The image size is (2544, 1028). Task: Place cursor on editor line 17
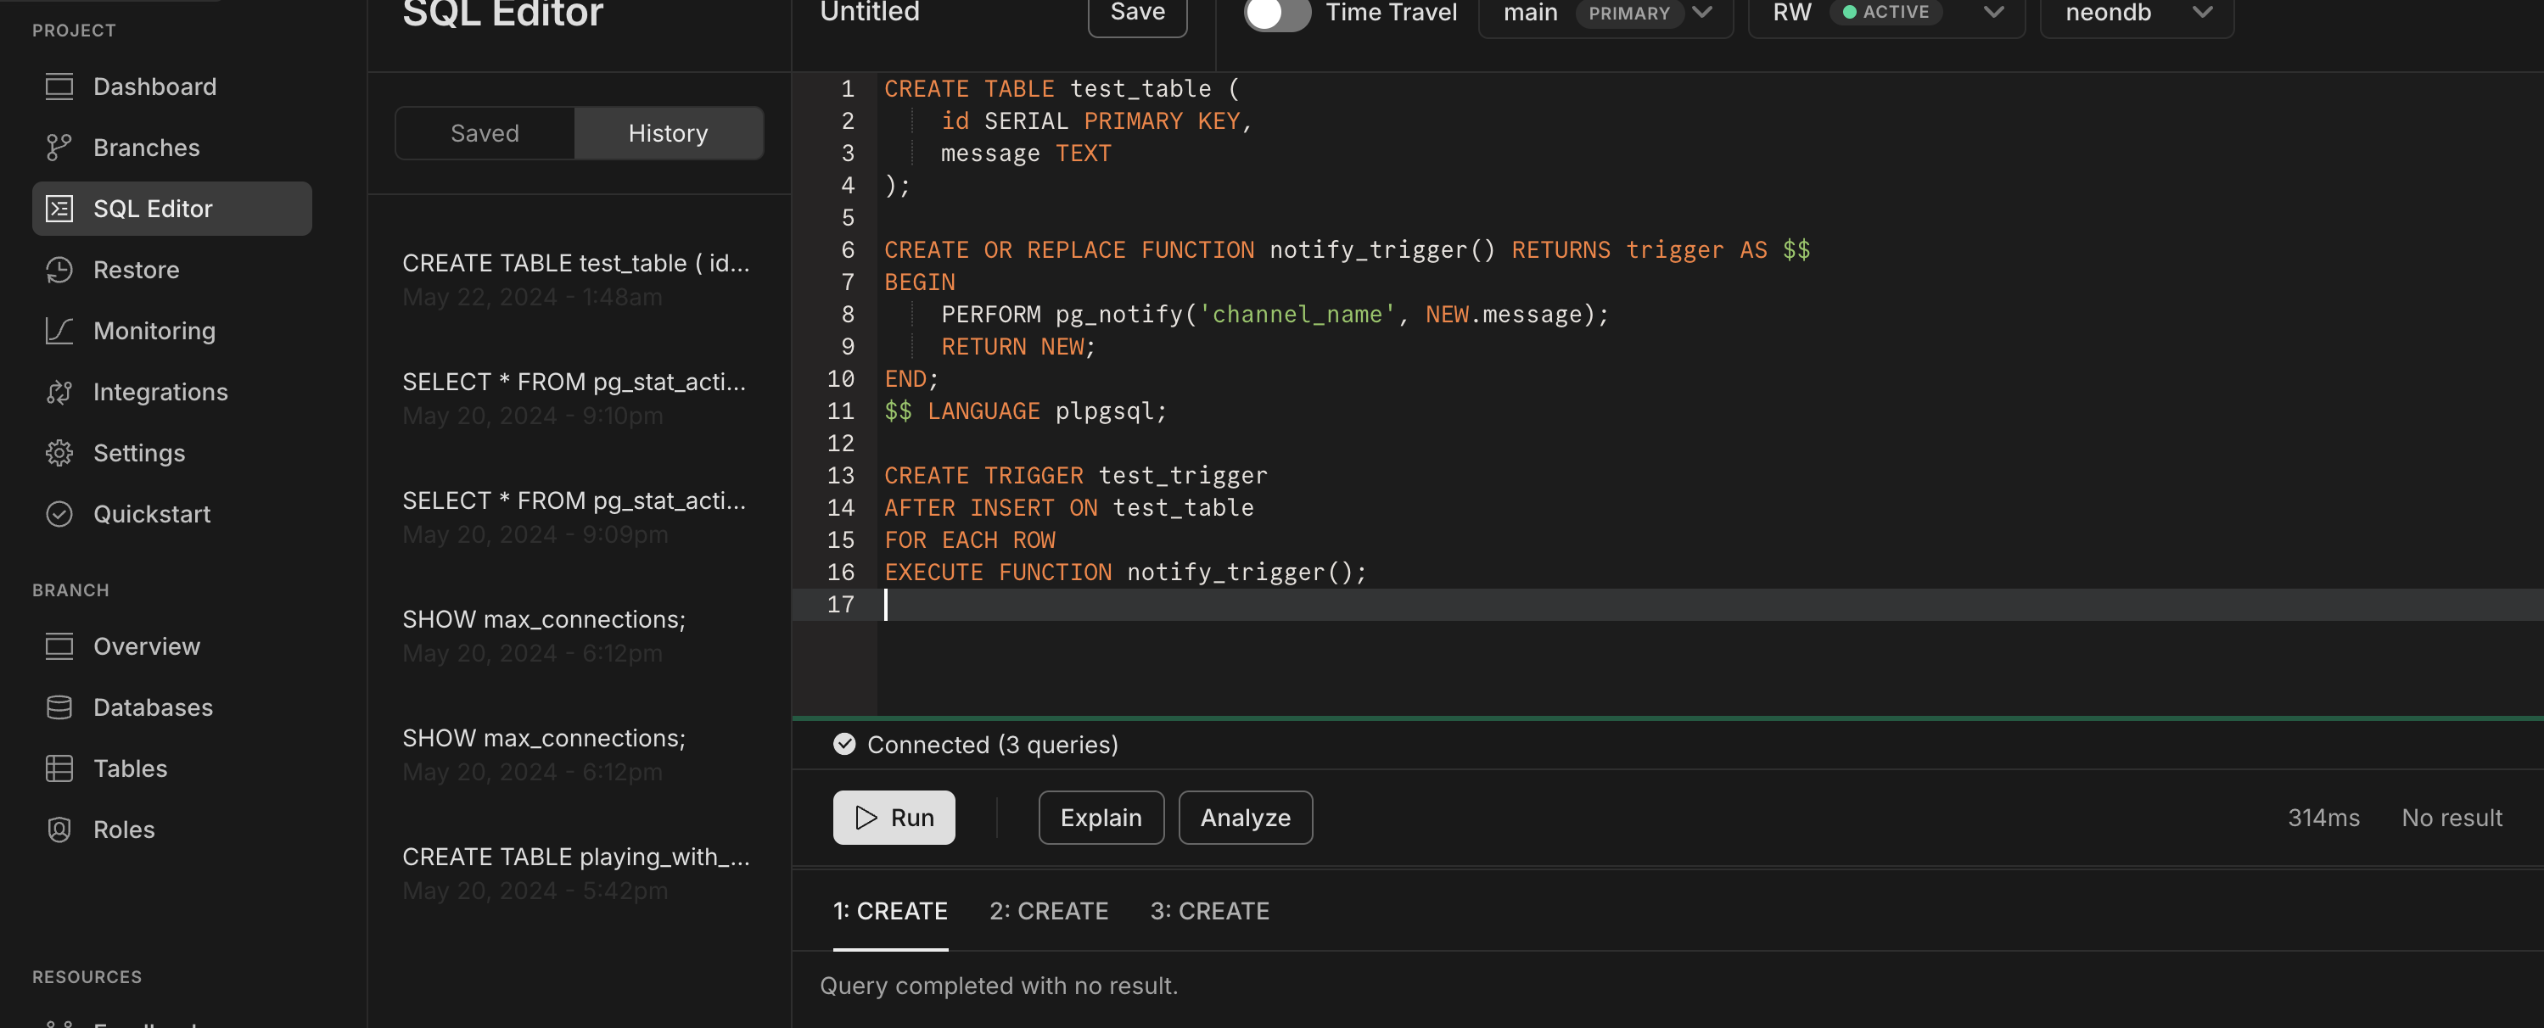[1667, 605]
